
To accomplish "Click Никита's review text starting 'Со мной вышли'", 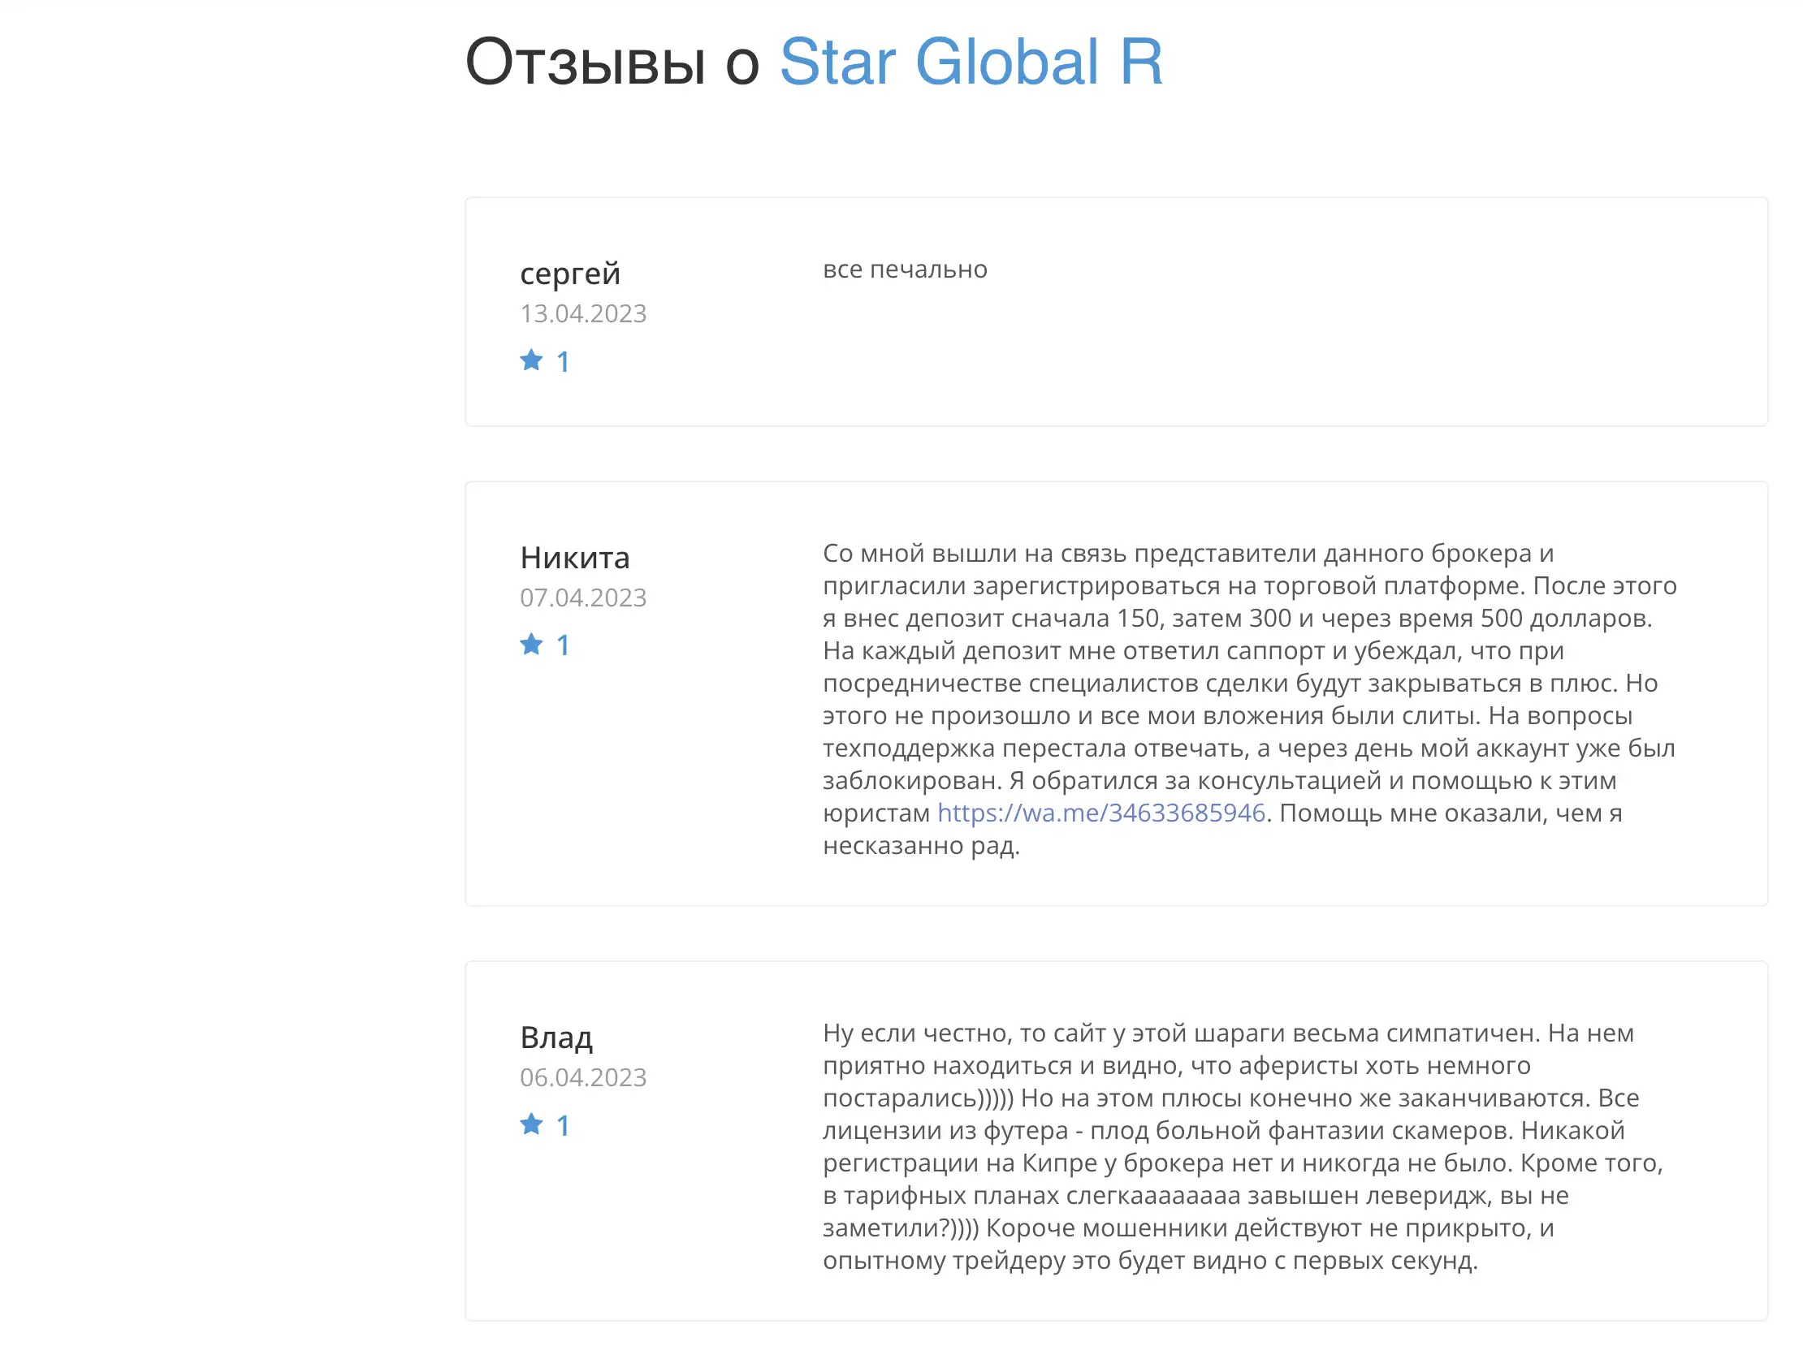I will coord(1250,699).
